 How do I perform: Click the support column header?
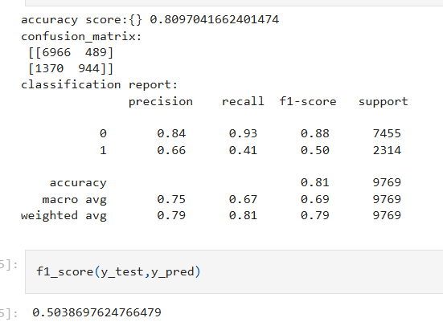tap(384, 102)
